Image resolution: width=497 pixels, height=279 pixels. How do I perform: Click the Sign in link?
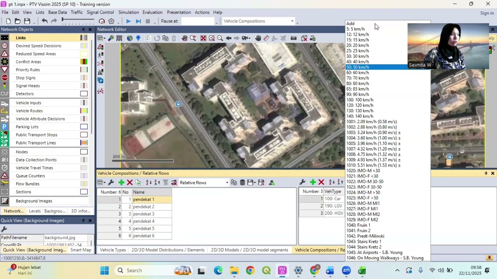(487, 13)
